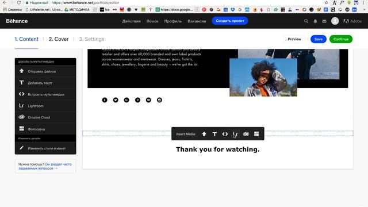Screen dimensions: 368x207
Task: Select Фотосетка in the sidebar
Action: pyautogui.click(x=45, y=129)
